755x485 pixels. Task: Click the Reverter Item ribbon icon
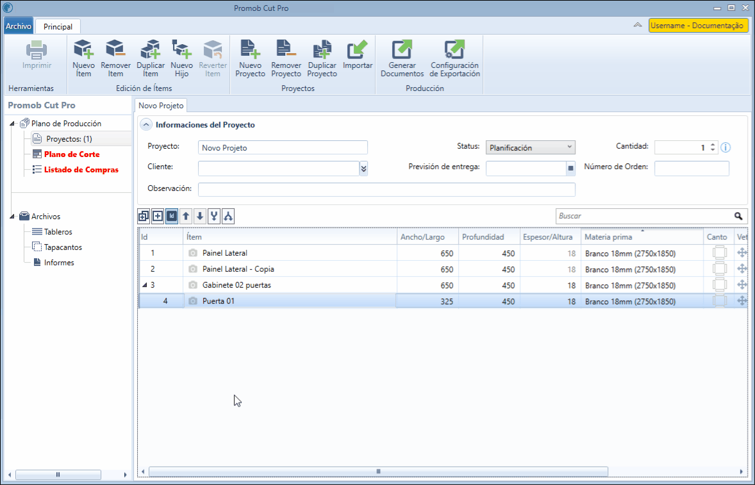pyautogui.click(x=212, y=49)
